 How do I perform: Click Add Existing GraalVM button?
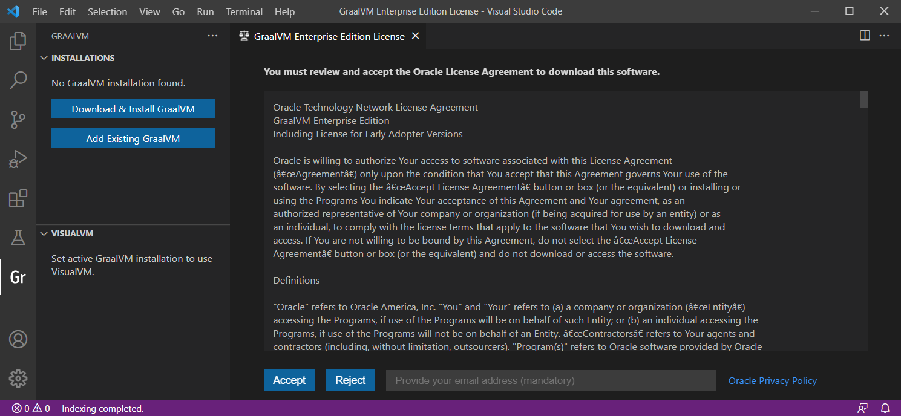click(133, 138)
